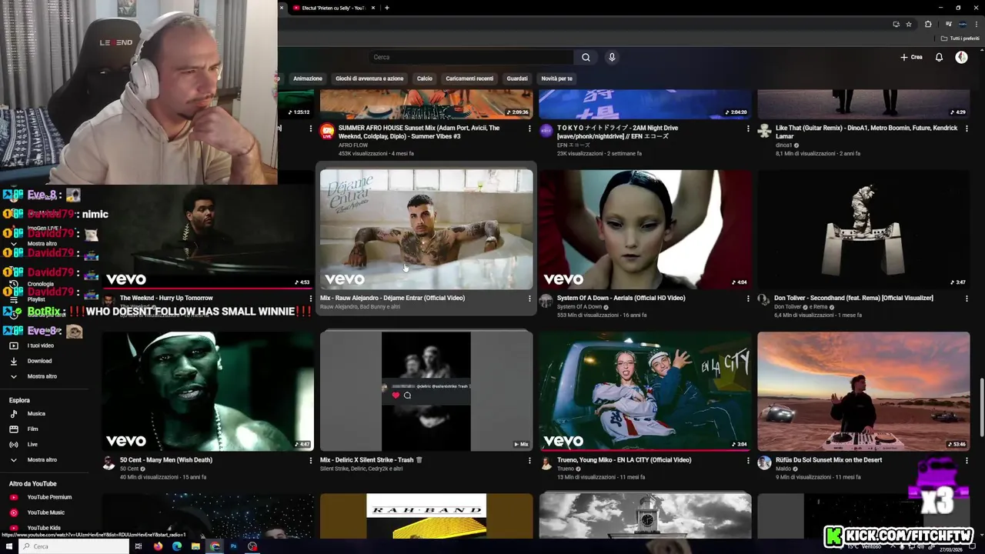Launch Microsoft Edge from the taskbar
Screen dimensions: 985x554
[177, 546]
